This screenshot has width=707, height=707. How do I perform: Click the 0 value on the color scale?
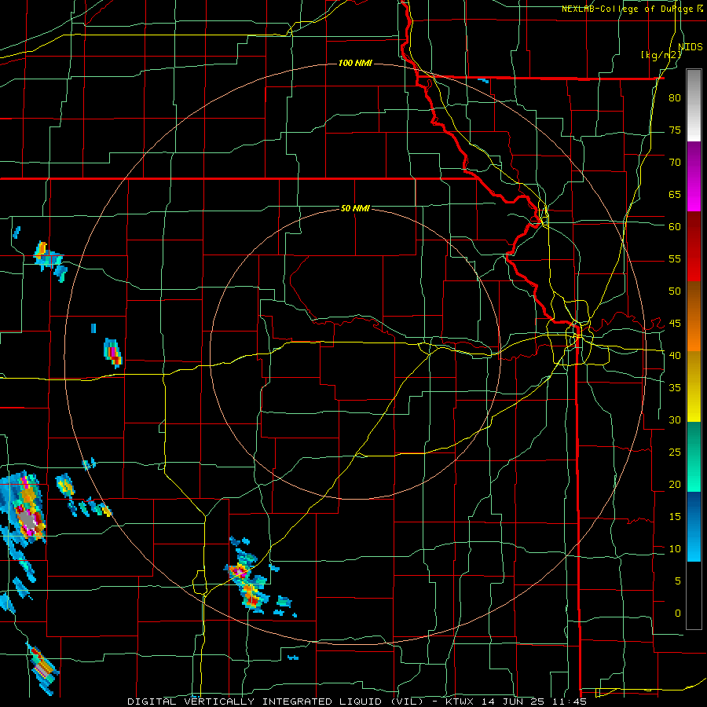(x=678, y=614)
